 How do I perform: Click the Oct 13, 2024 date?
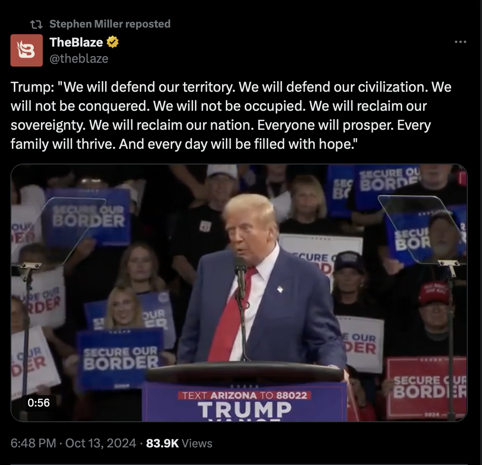point(100,443)
